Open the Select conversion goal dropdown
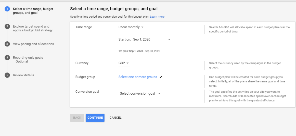This screenshot has height=136, width=296. pos(140,94)
